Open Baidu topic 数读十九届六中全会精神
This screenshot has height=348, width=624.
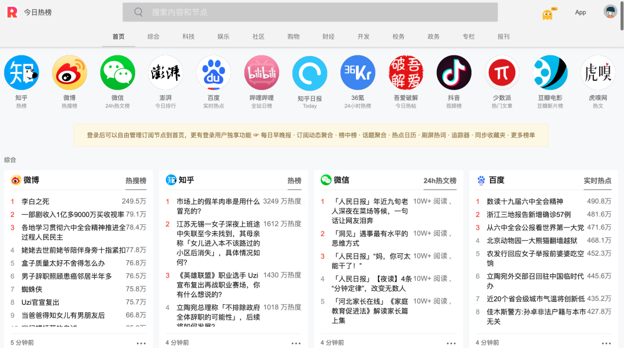coord(525,201)
